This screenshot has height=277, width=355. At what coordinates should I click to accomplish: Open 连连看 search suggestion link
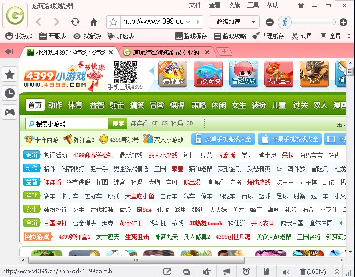tap(139, 123)
